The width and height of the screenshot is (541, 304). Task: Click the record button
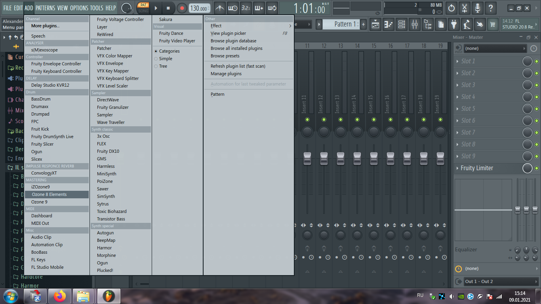[182, 8]
